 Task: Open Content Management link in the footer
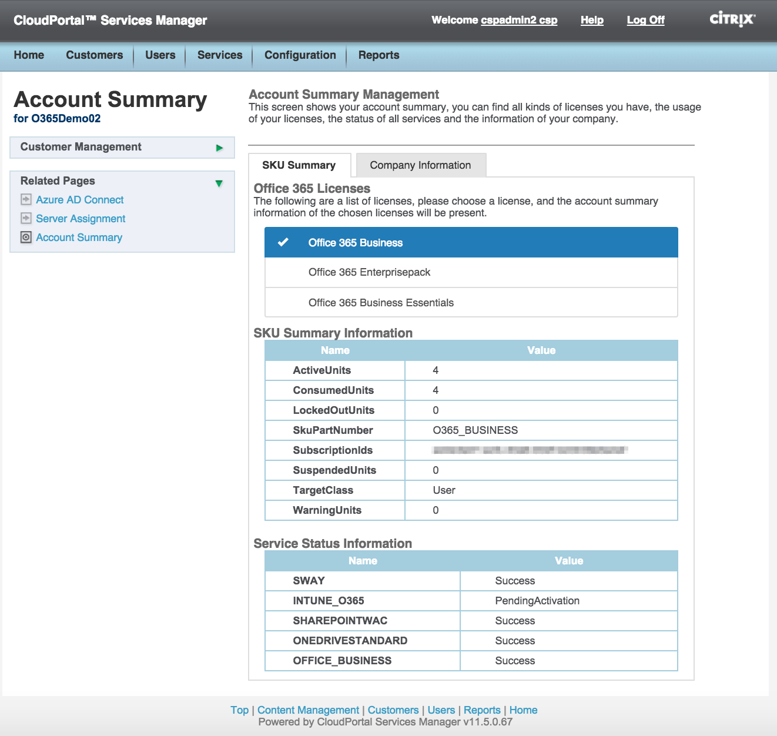(308, 710)
